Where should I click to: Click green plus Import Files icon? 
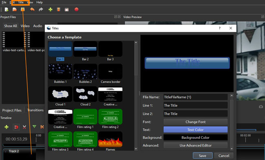click(x=50, y=9)
